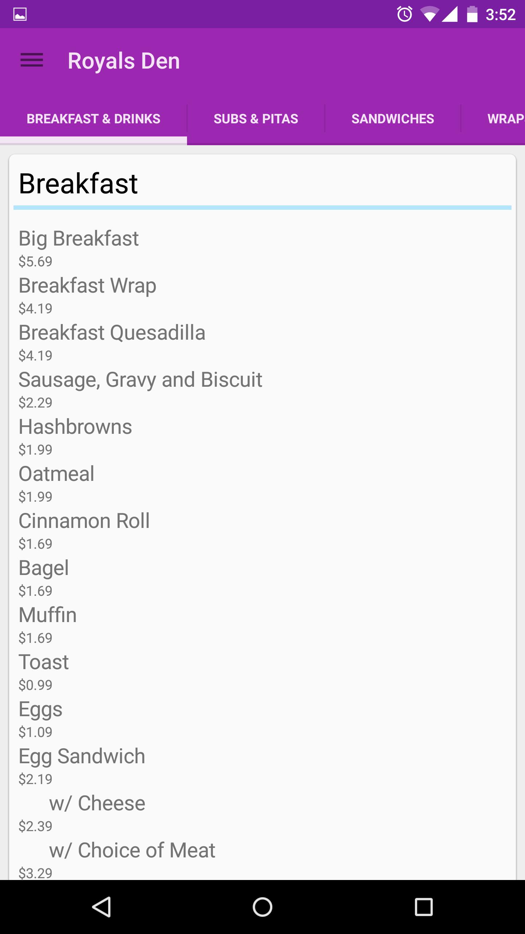Tap the Egg Sandwich item
525x934 pixels.
coord(82,756)
